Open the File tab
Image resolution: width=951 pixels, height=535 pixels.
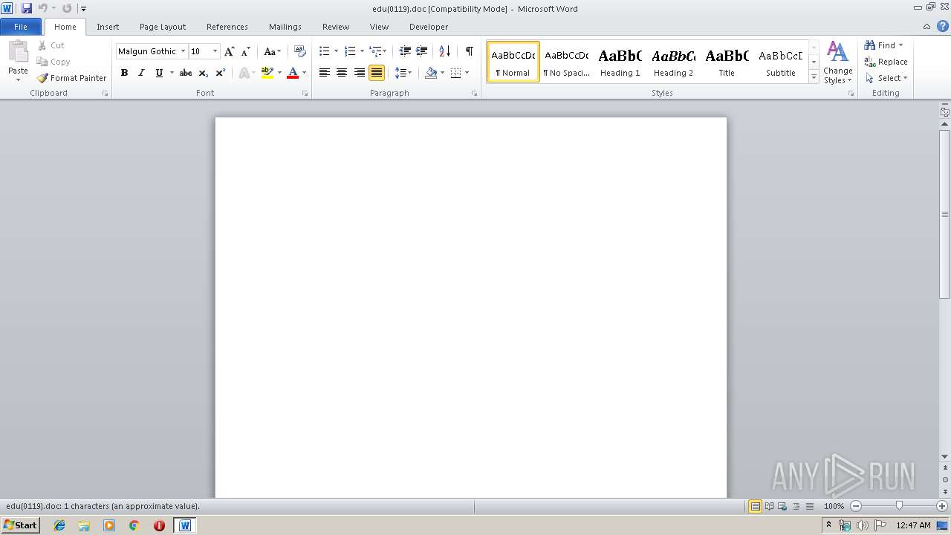(x=21, y=27)
